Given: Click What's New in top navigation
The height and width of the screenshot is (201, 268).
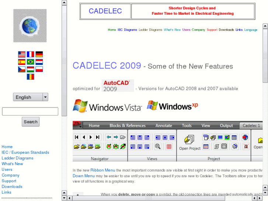Looking at the screenshot, I should 172,30.
